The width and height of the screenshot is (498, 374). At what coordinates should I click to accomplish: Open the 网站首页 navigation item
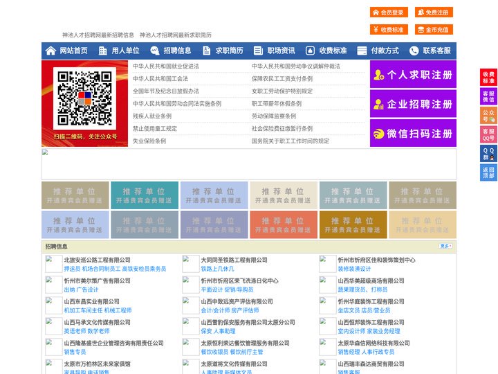coord(74,51)
